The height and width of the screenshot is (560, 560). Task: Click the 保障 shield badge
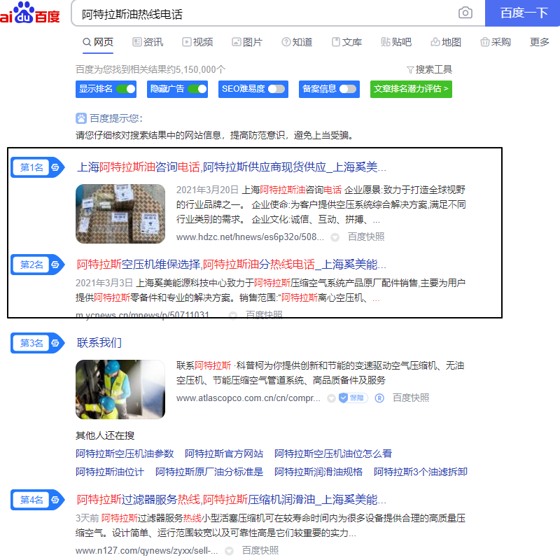point(353,398)
